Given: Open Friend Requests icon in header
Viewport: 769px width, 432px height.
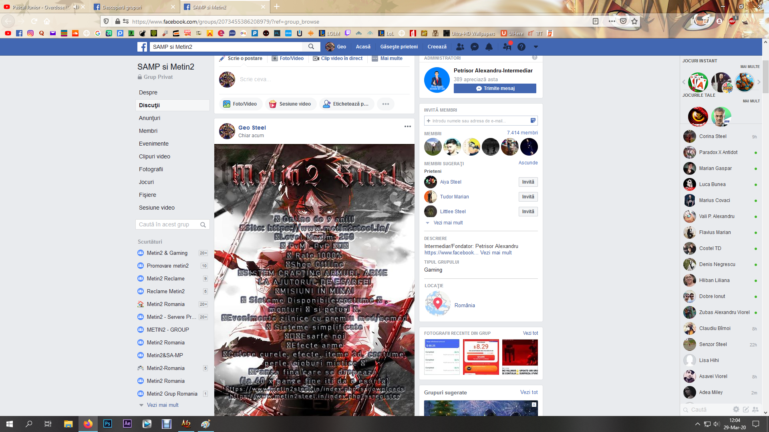Looking at the screenshot, I should (460, 47).
